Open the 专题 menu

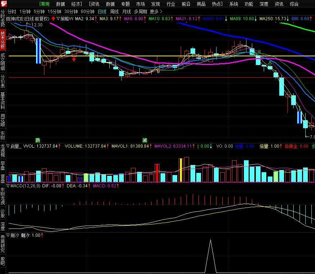(126, 4)
